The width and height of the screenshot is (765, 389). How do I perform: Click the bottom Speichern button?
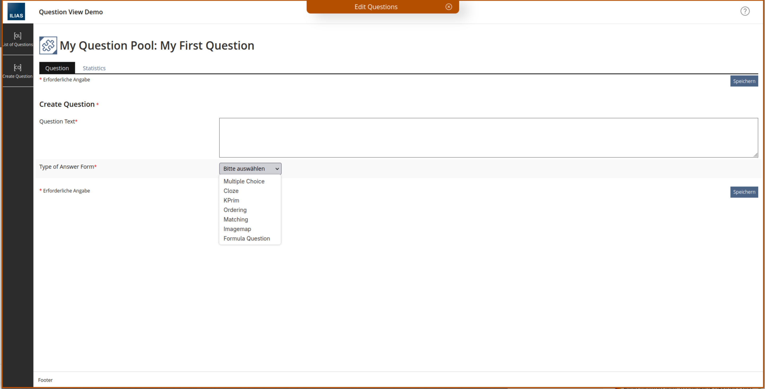coord(744,192)
